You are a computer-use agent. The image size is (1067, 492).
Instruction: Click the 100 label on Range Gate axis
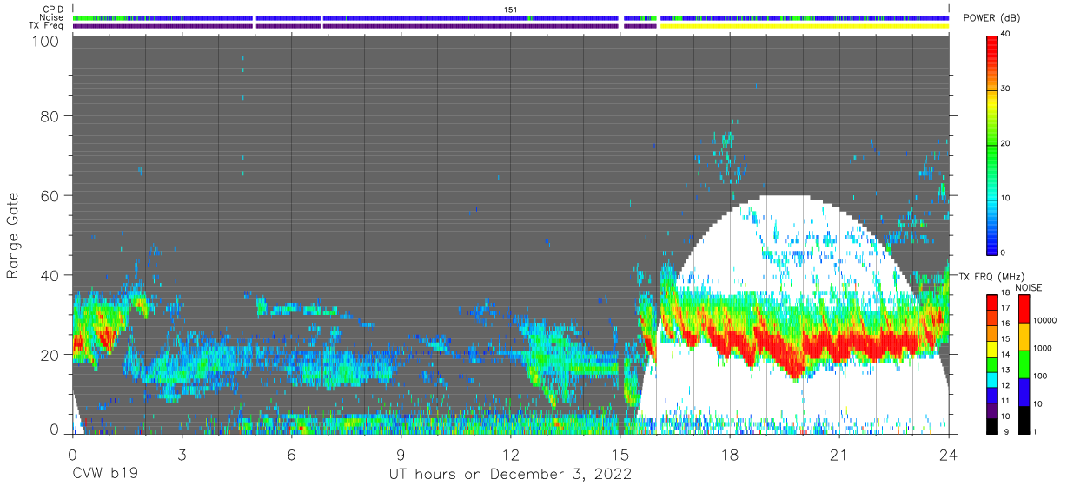pos(46,41)
